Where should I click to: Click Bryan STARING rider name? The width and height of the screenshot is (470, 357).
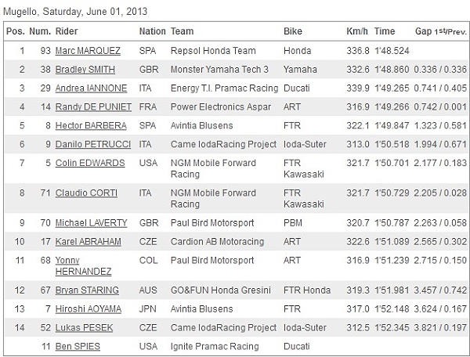click(87, 290)
